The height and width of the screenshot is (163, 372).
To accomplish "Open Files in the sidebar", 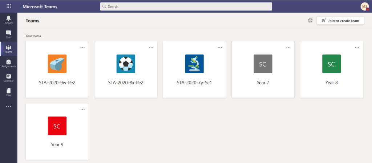I will pos(9,92).
